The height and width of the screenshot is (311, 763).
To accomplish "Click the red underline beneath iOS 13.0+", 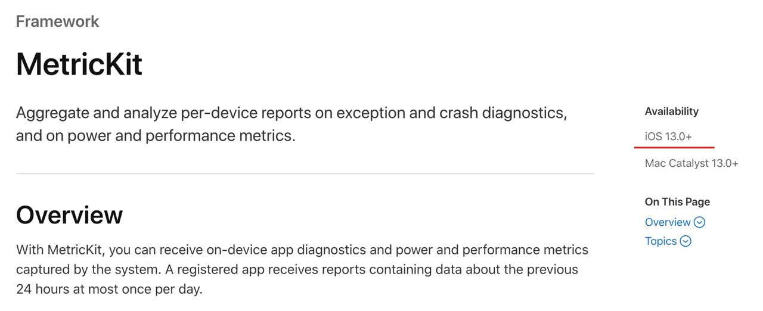I will [674, 147].
